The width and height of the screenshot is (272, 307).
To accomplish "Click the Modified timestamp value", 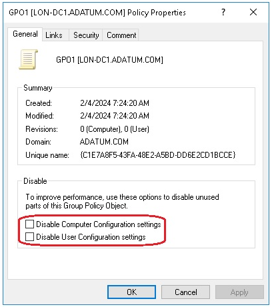I will click(x=115, y=116).
